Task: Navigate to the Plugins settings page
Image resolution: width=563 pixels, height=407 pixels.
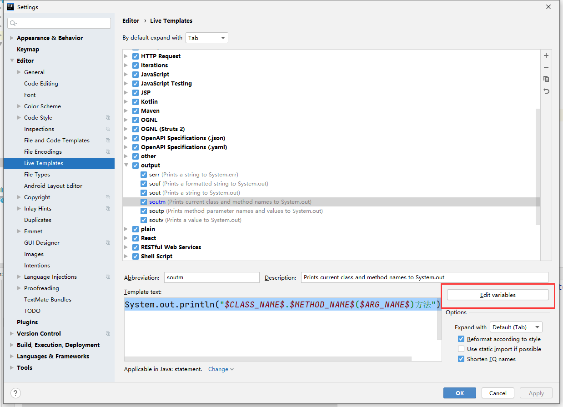Action: (x=27, y=322)
